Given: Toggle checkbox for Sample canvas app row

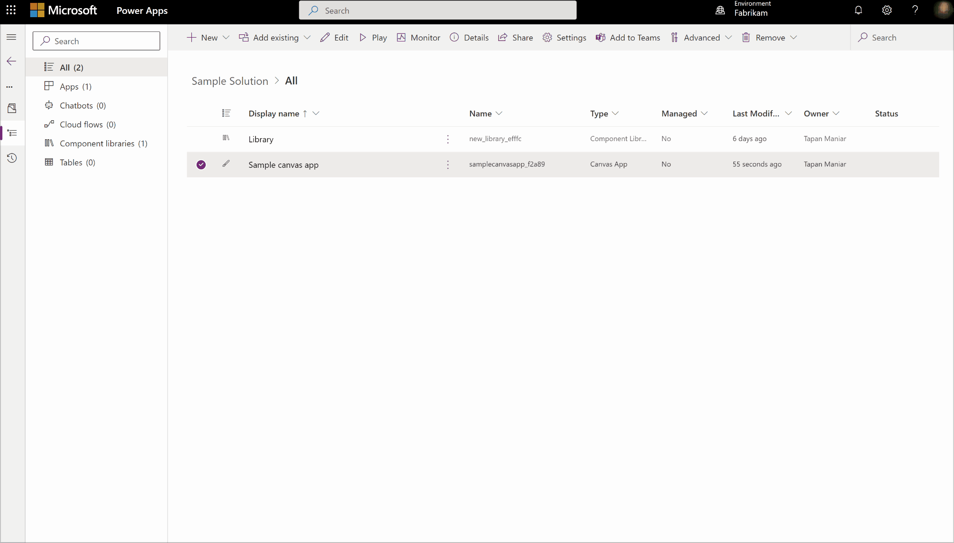Looking at the screenshot, I should click(200, 164).
